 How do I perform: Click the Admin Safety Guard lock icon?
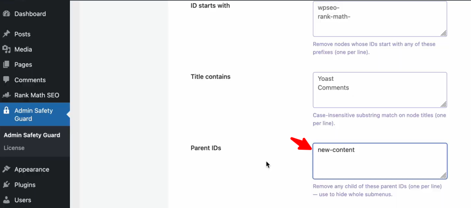(x=6, y=111)
